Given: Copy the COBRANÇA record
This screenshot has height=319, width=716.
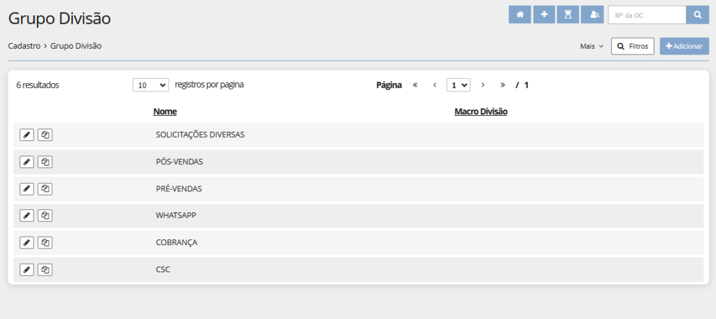Looking at the screenshot, I should [x=45, y=242].
